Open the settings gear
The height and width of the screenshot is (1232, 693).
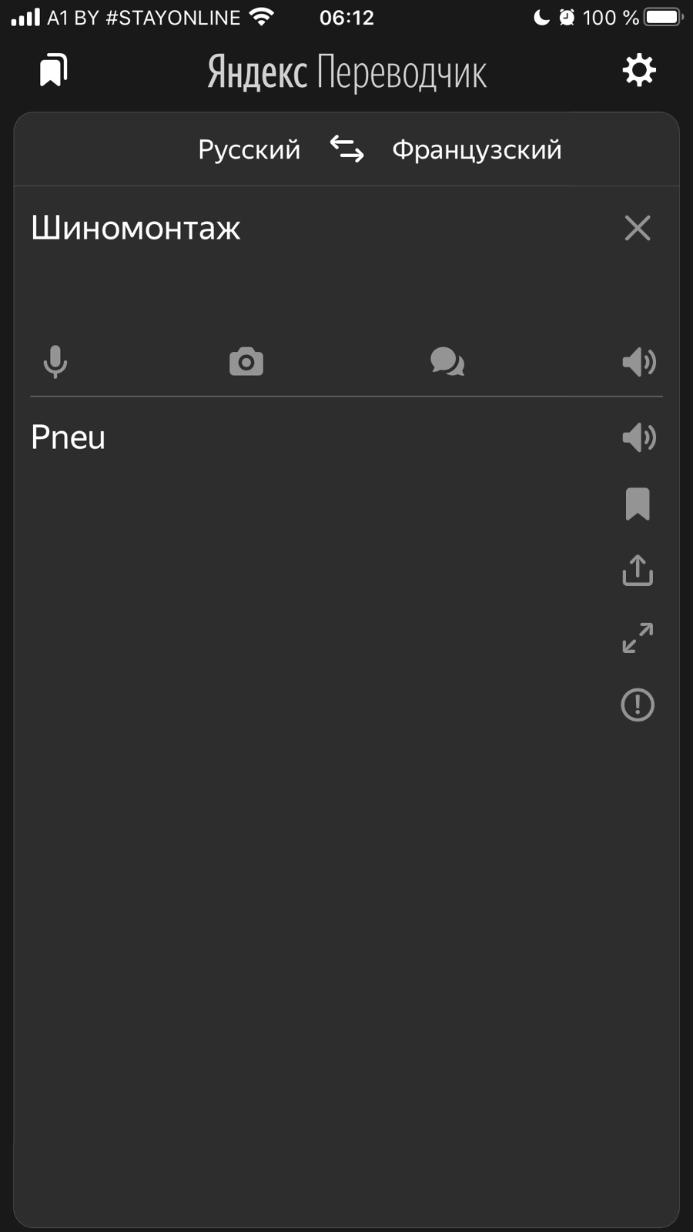click(638, 71)
